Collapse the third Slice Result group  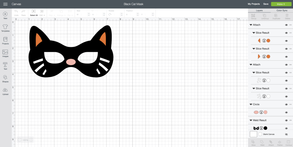coord(254,73)
